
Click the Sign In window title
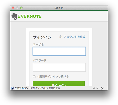(x=59, y=8)
